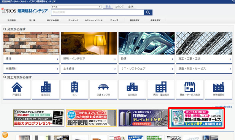Expand the IT・ソフトウェア category
This screenshot has width=235, height=140.
point(146,68)
